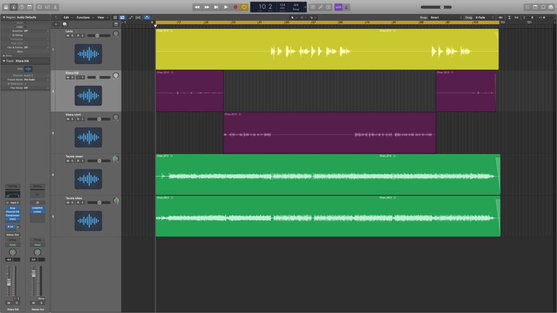
Task: Open the Snap Smart dropdown
Action: point(446,17)
